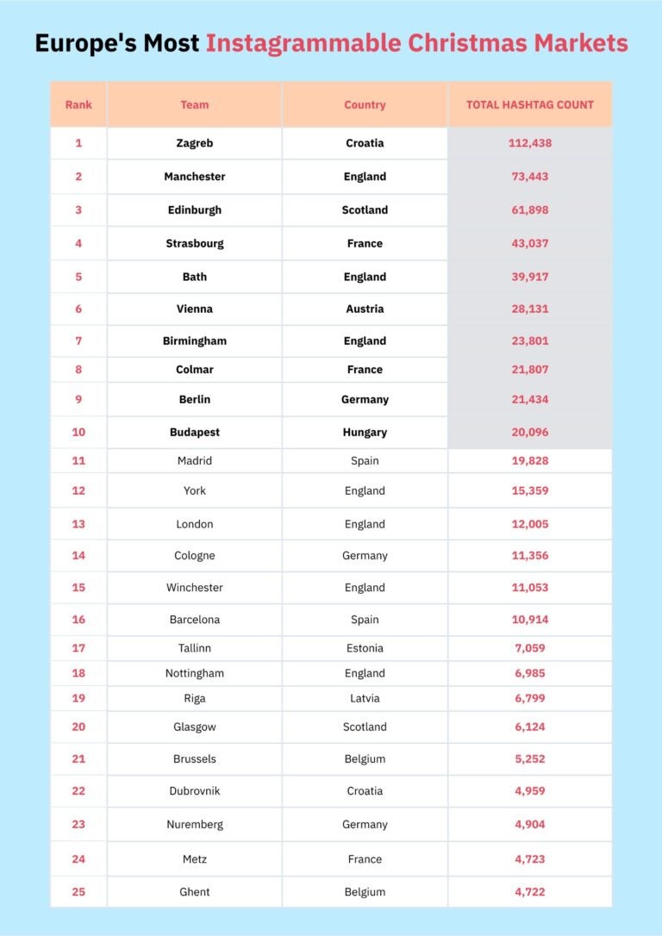The image size is (662, 936).
Task: Select the Zagreb cell
Action: tap(195, 143)
